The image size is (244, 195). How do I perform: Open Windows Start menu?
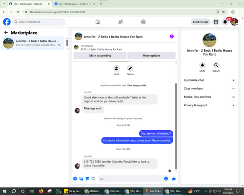[x=4, y=191]
